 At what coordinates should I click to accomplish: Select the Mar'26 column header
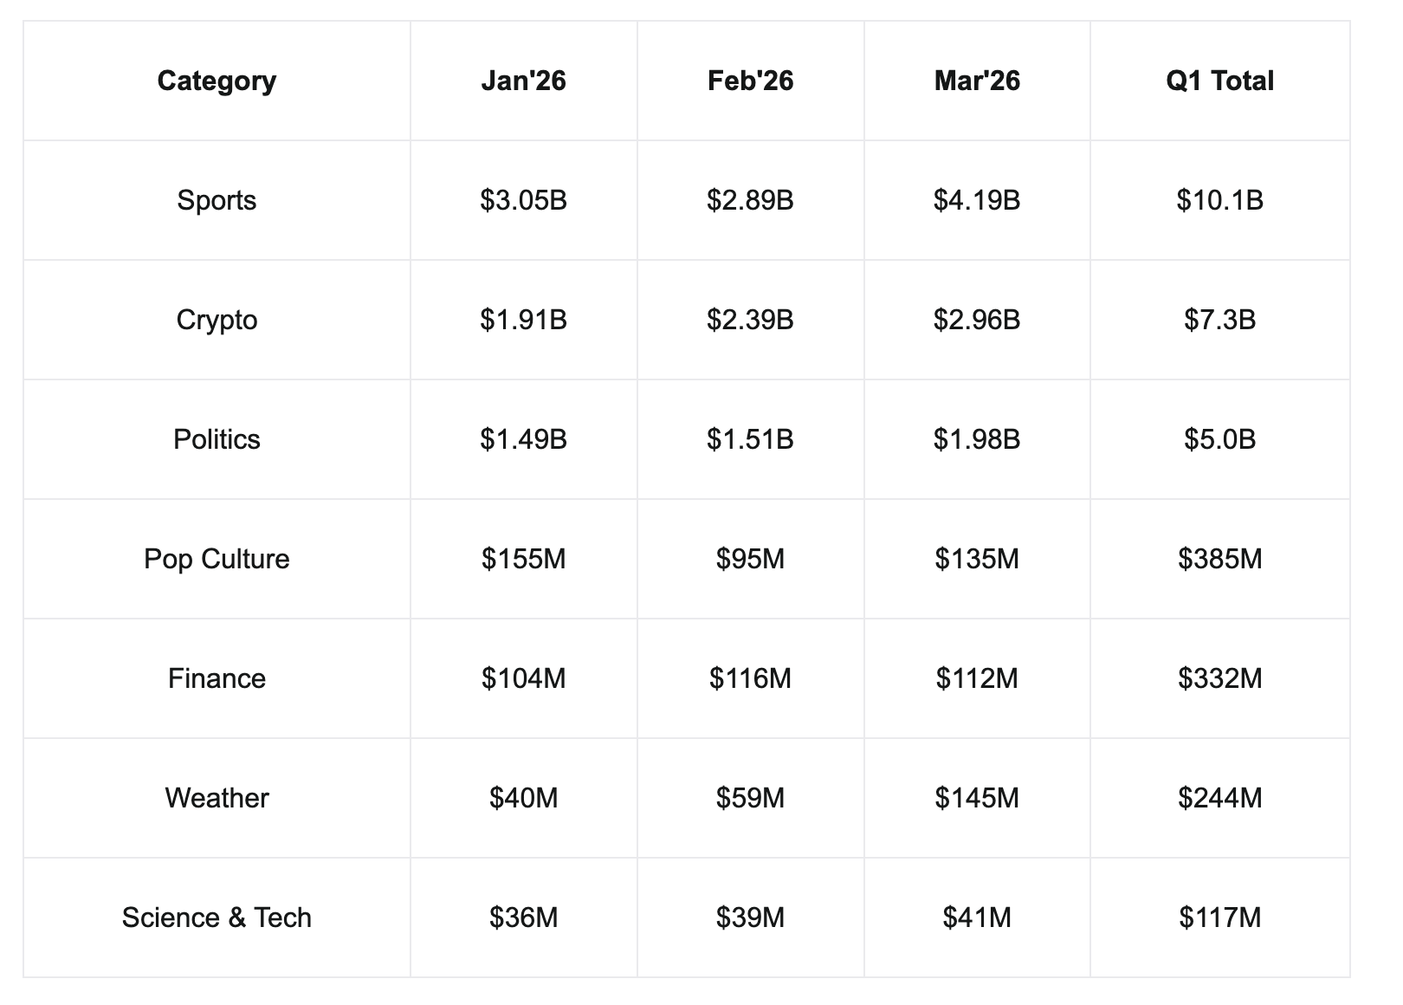(x=977, y=81)
